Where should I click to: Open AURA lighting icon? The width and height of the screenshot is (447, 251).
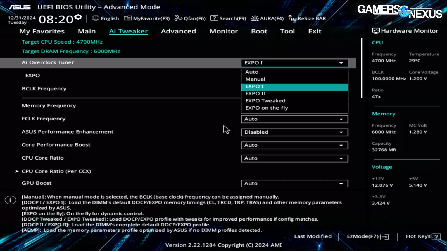tap(255, 18)
